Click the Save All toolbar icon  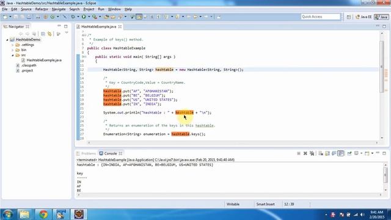[x=22, y=16]
